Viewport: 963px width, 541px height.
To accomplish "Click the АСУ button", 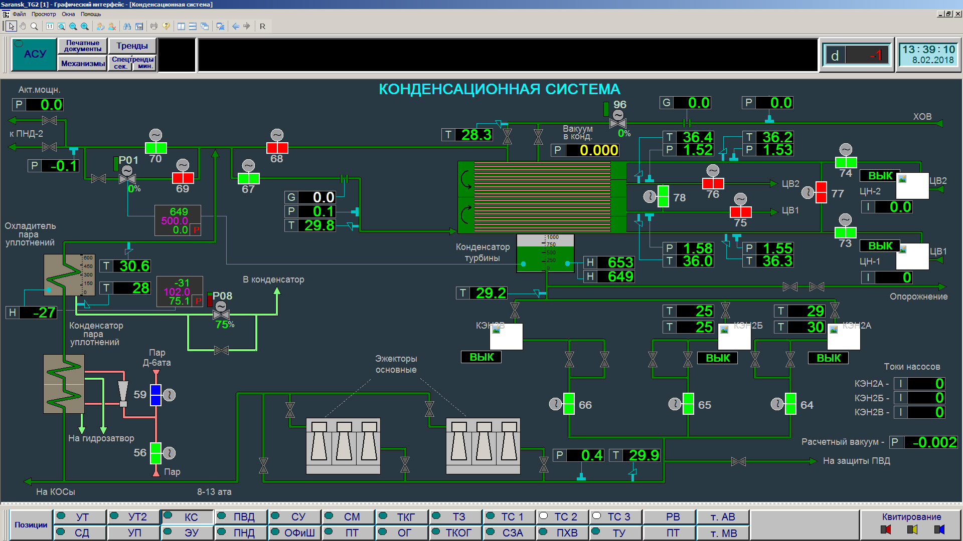I will point(35,54).
